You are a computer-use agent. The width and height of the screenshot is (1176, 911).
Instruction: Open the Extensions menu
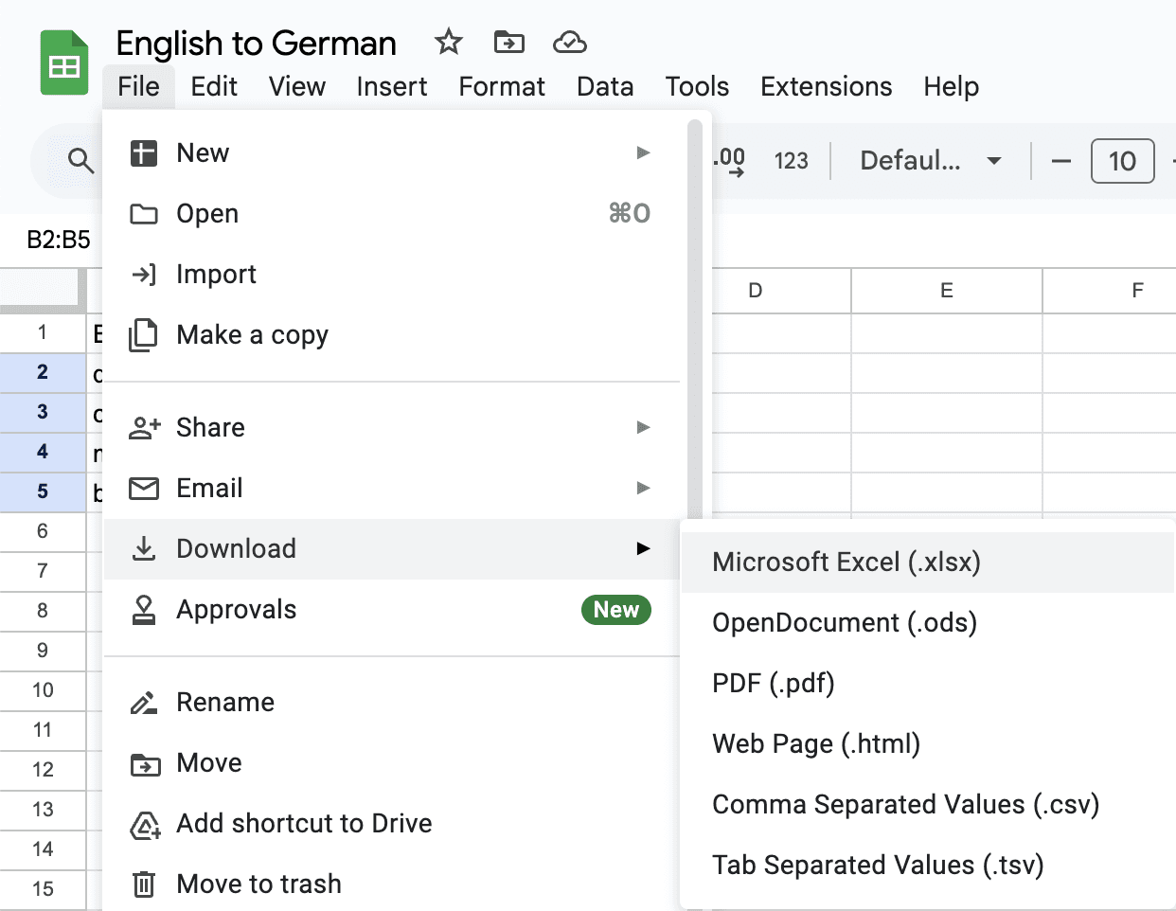click(826, 87)
